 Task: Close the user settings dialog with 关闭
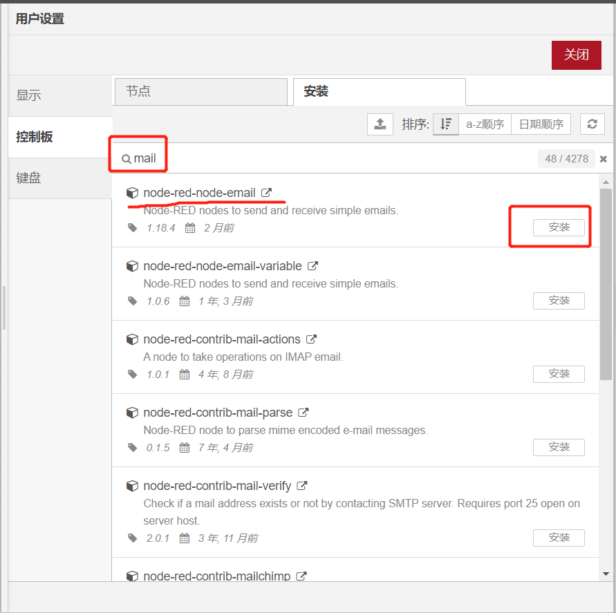point(577,55)
